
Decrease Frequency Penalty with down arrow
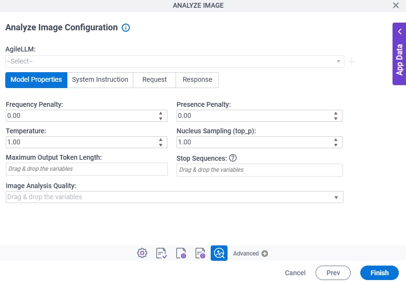pyautogui.click(x=161, y=119)
